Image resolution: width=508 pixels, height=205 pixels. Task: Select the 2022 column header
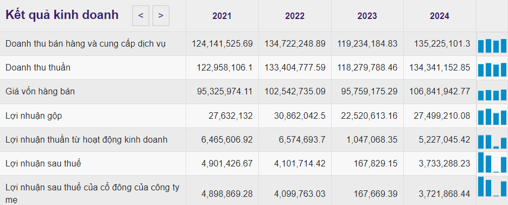point(295,16)
